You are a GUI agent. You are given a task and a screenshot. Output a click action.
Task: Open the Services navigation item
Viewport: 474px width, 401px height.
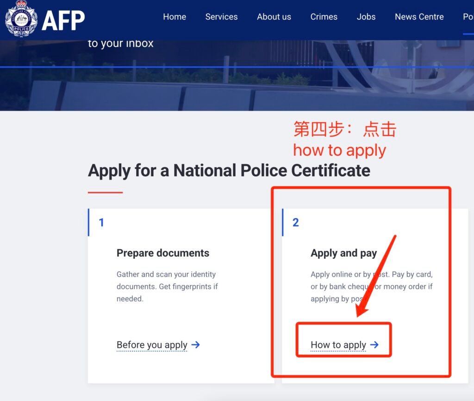pos(221,17)
